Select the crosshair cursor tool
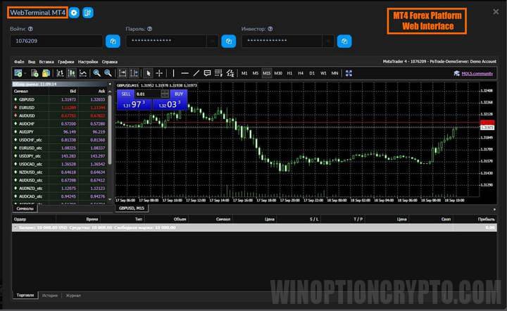 click(159, 73)
